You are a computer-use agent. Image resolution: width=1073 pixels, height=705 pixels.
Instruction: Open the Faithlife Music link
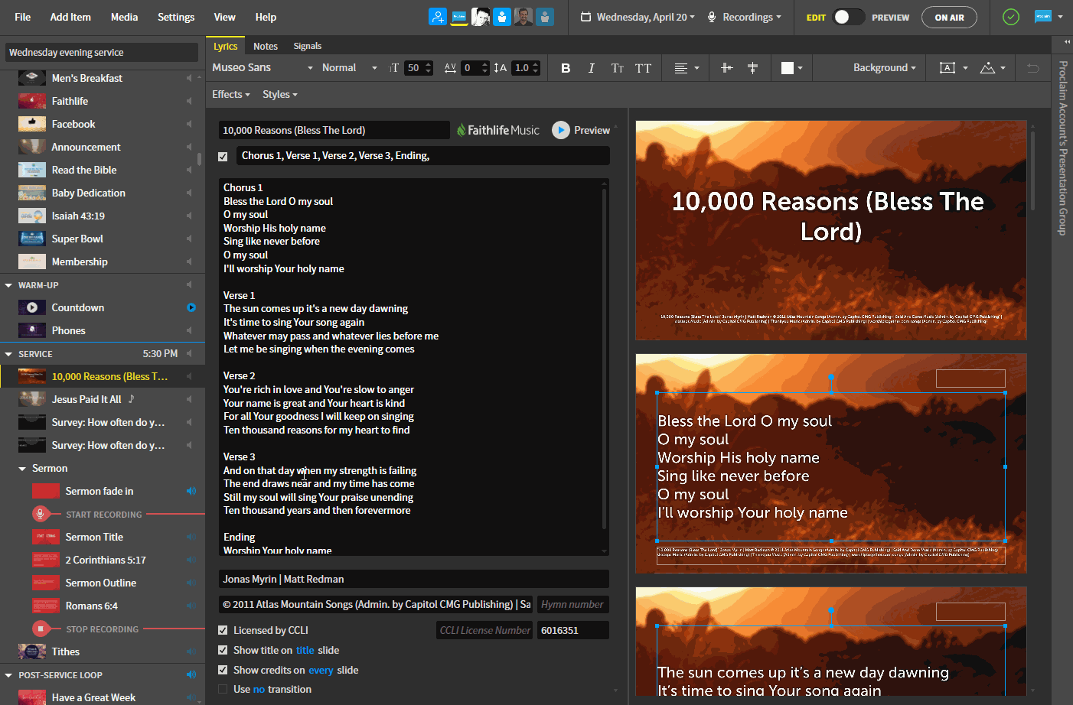(498, 130)
